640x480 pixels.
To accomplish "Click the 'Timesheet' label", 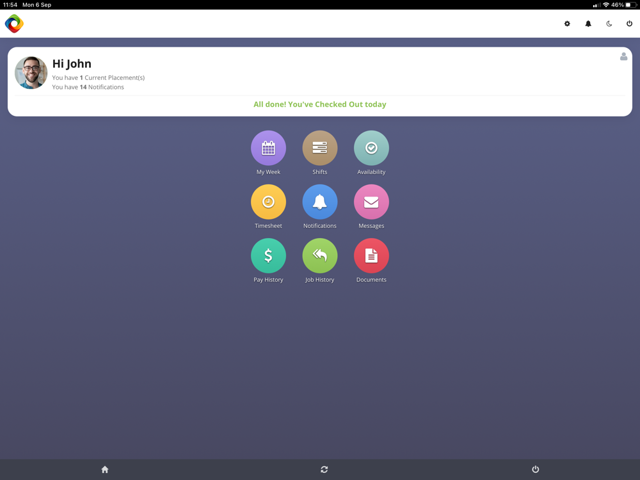I will click(x=268, y=226).
